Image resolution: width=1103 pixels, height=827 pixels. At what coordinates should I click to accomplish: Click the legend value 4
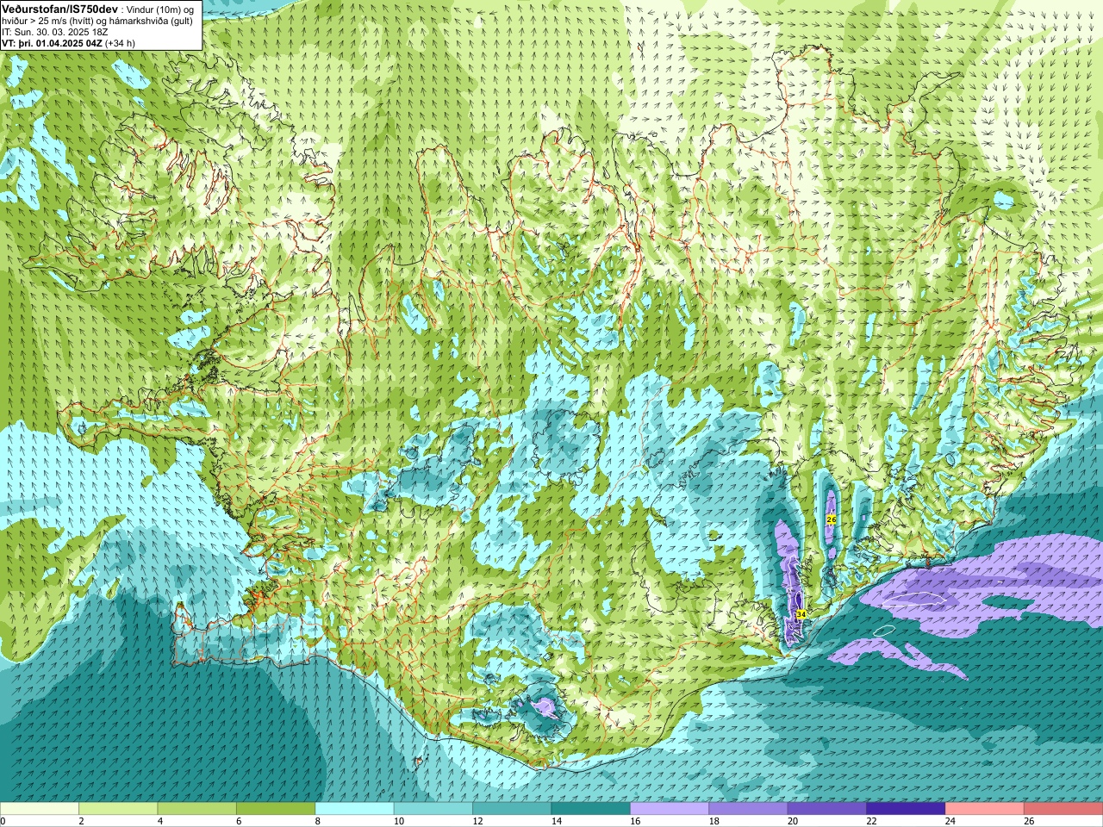(159, 821)
